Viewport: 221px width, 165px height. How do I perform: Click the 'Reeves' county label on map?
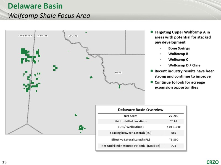(x=43, y=36)
